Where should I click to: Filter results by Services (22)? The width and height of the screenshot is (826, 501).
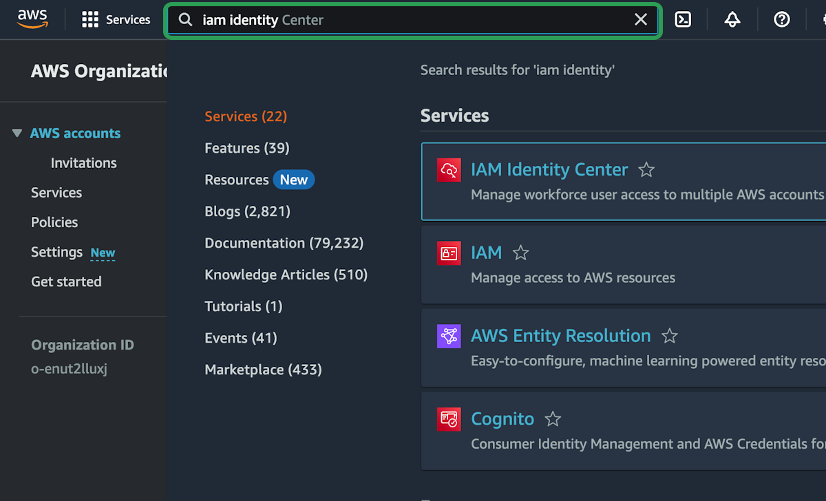pos(246,116)
